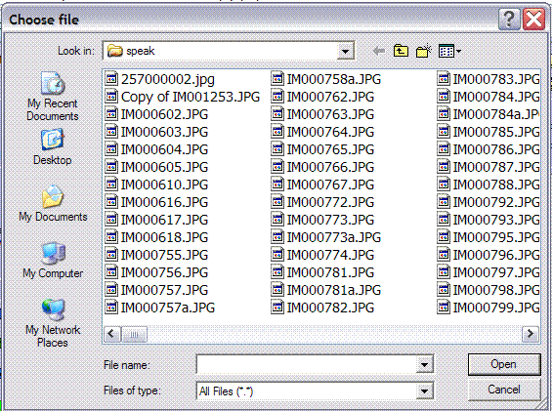Click the image icon beside IM000757.JPG

pyautogui.click(x=111, y=289)
